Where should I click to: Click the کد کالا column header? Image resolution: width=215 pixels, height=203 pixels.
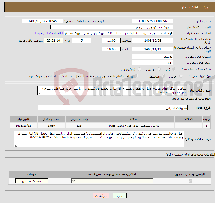tap(189, 119)
